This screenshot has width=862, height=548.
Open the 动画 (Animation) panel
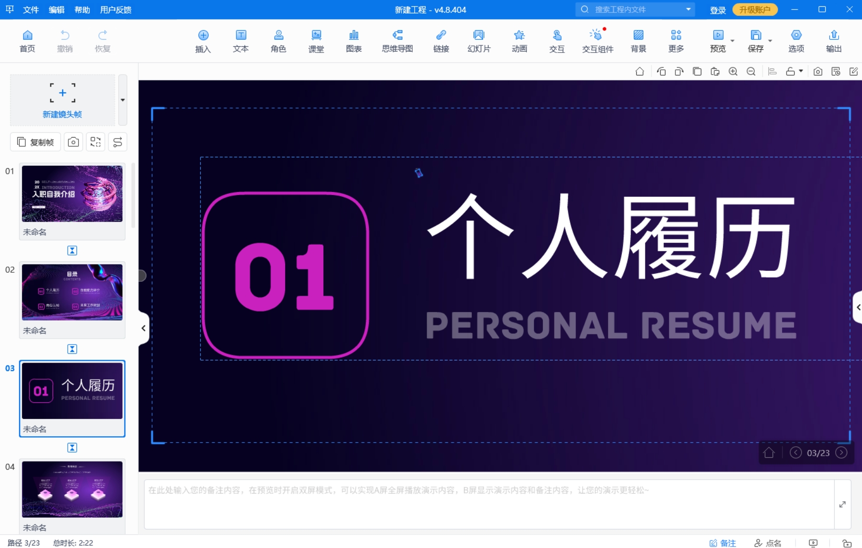point(519,41)
